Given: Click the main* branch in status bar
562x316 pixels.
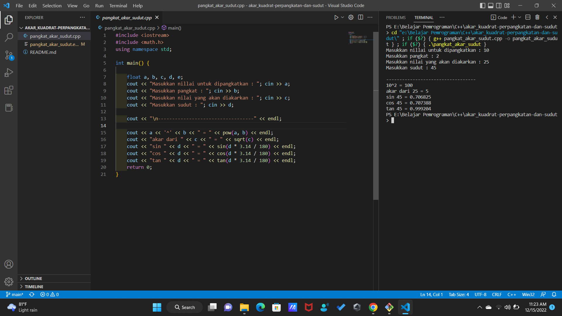Looking at the screenshot, I should click(15, 295).
